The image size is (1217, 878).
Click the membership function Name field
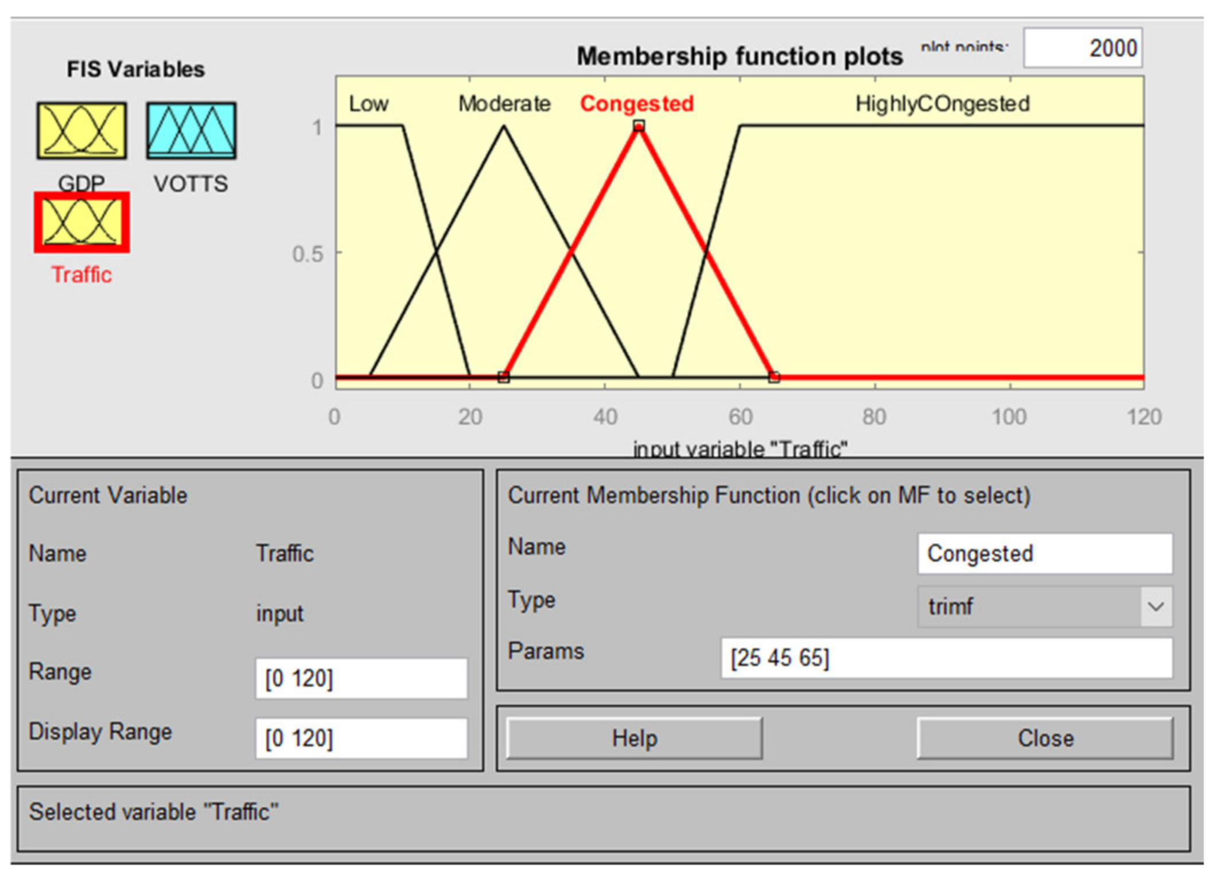coord(1044,553)
